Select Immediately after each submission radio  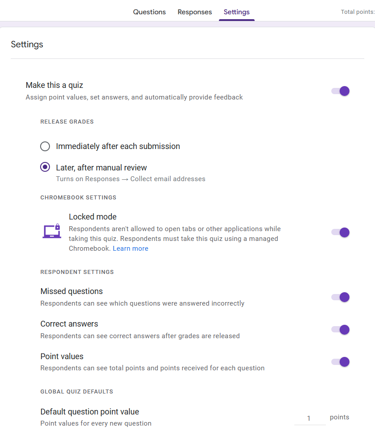coord(45,146)
